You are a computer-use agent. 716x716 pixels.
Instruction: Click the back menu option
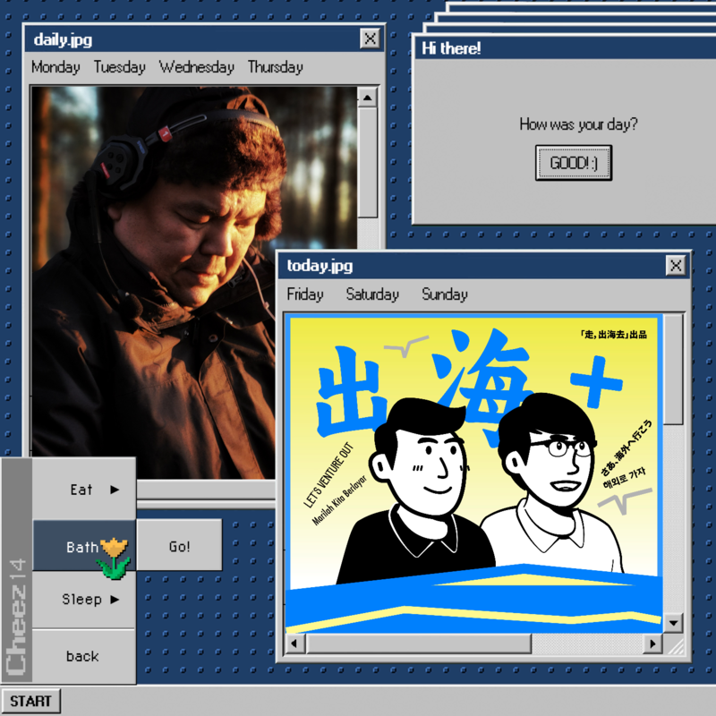coord(82,656)
